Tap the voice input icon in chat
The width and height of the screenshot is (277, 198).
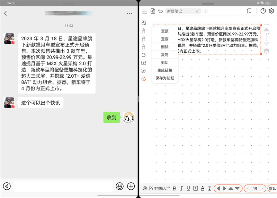point(7,186)
